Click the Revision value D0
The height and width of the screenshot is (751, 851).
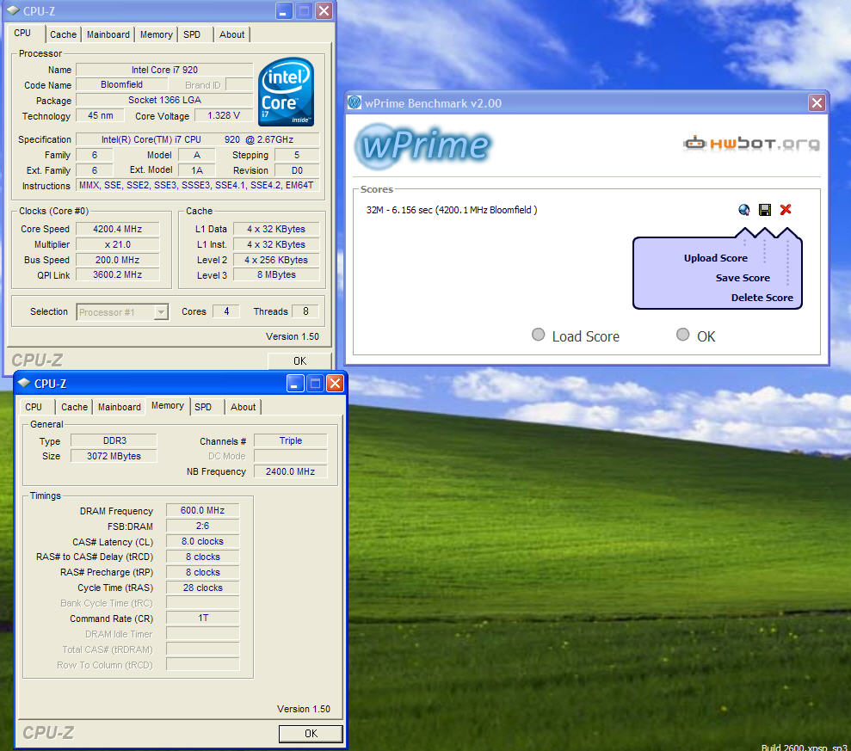pos(297,170)
